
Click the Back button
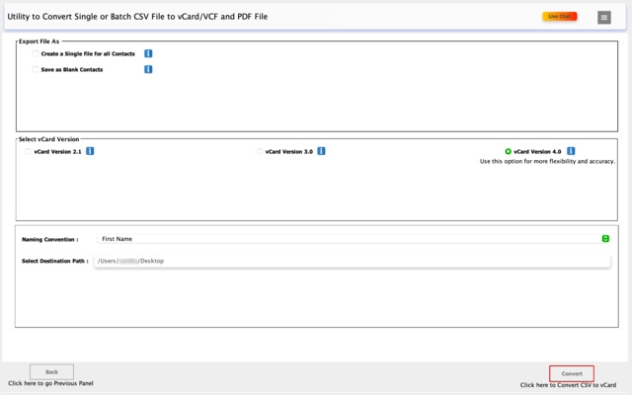(51, 372)
